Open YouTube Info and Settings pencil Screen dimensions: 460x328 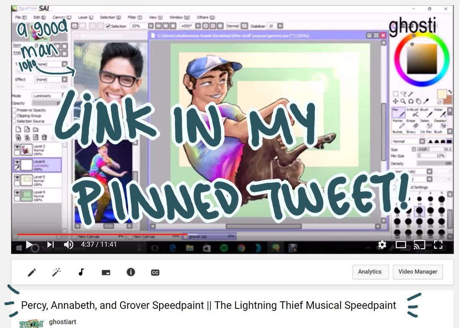click(x=32, y=272)
